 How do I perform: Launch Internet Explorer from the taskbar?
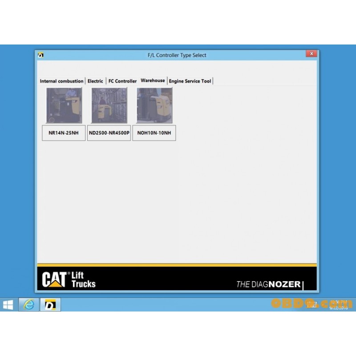tap(28, 305)
